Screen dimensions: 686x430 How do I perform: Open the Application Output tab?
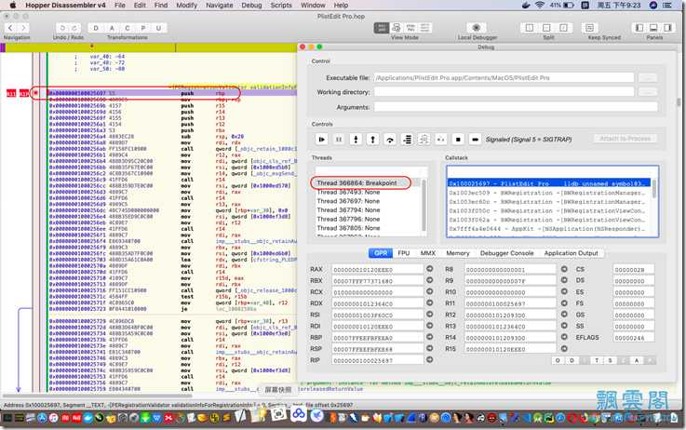571,253
